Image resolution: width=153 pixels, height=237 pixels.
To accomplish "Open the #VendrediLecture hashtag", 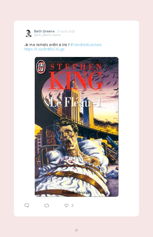I will (86, 45).
